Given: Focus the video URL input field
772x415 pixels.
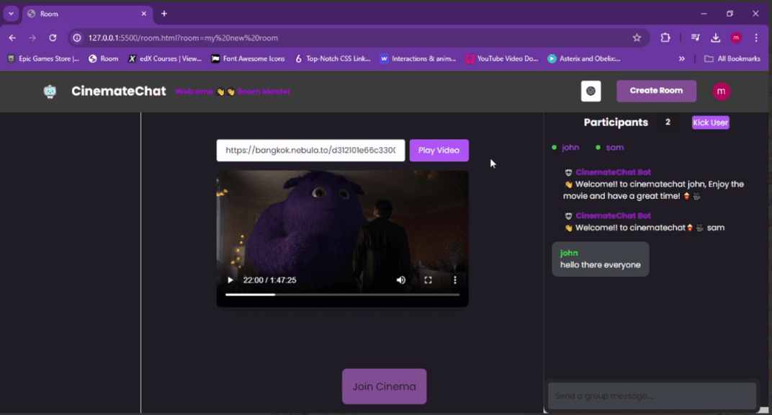Looking at the screenshot, I should pos(310,150).
